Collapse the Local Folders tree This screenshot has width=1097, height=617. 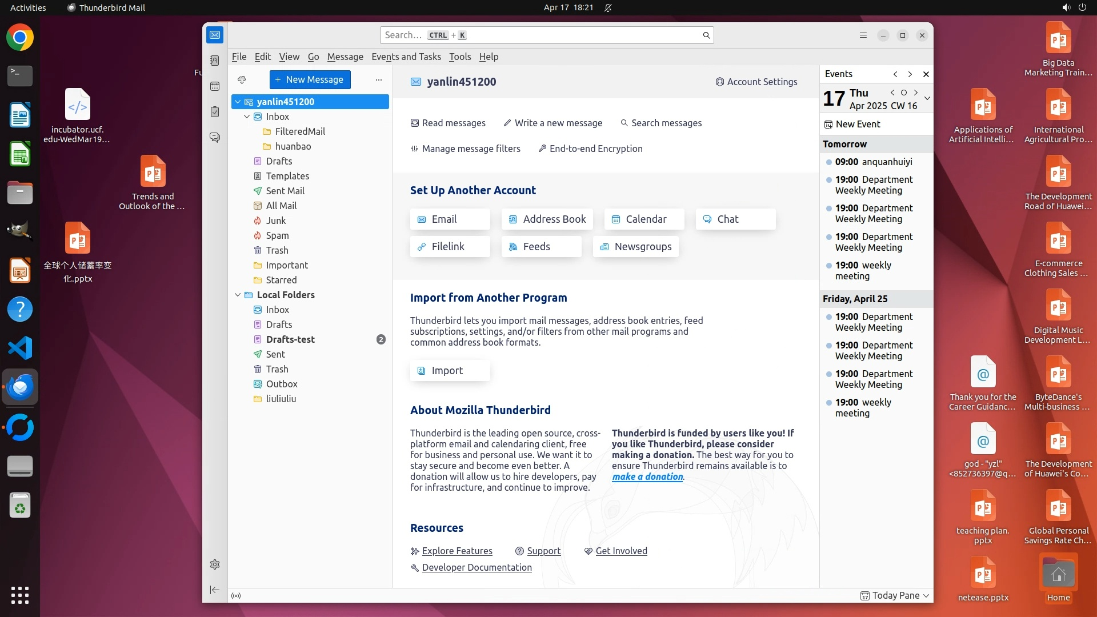tap(238, 295)
